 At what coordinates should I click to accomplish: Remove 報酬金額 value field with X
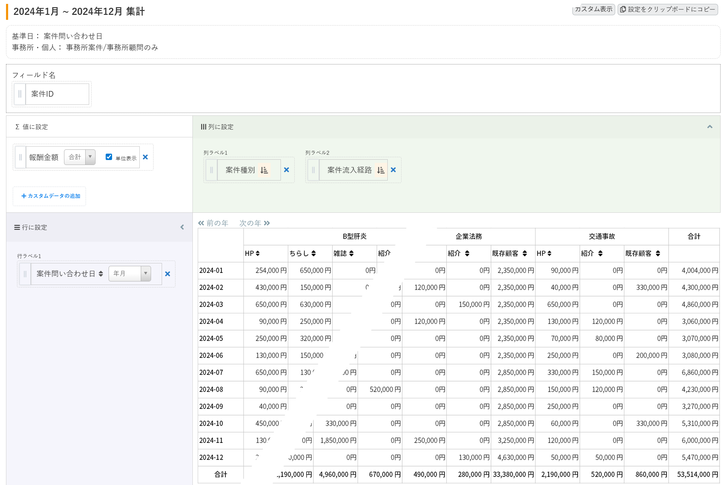145,157
